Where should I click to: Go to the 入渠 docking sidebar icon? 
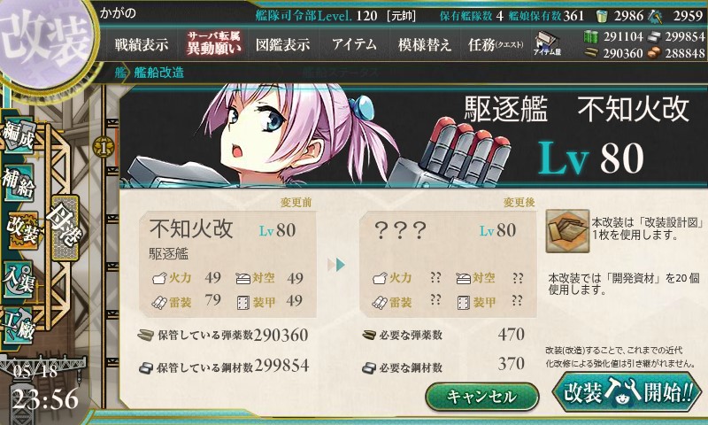19,280
